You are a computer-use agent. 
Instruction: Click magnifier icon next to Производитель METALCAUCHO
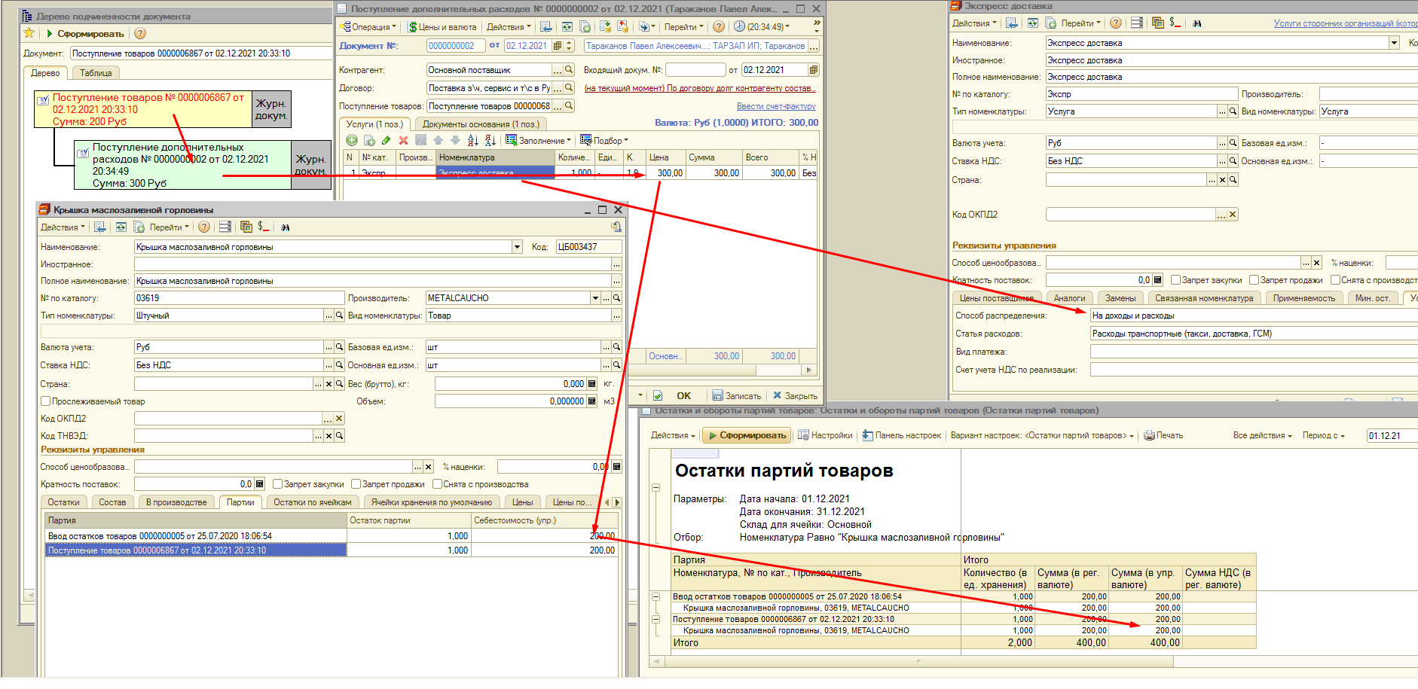click(x=616, y=298)
